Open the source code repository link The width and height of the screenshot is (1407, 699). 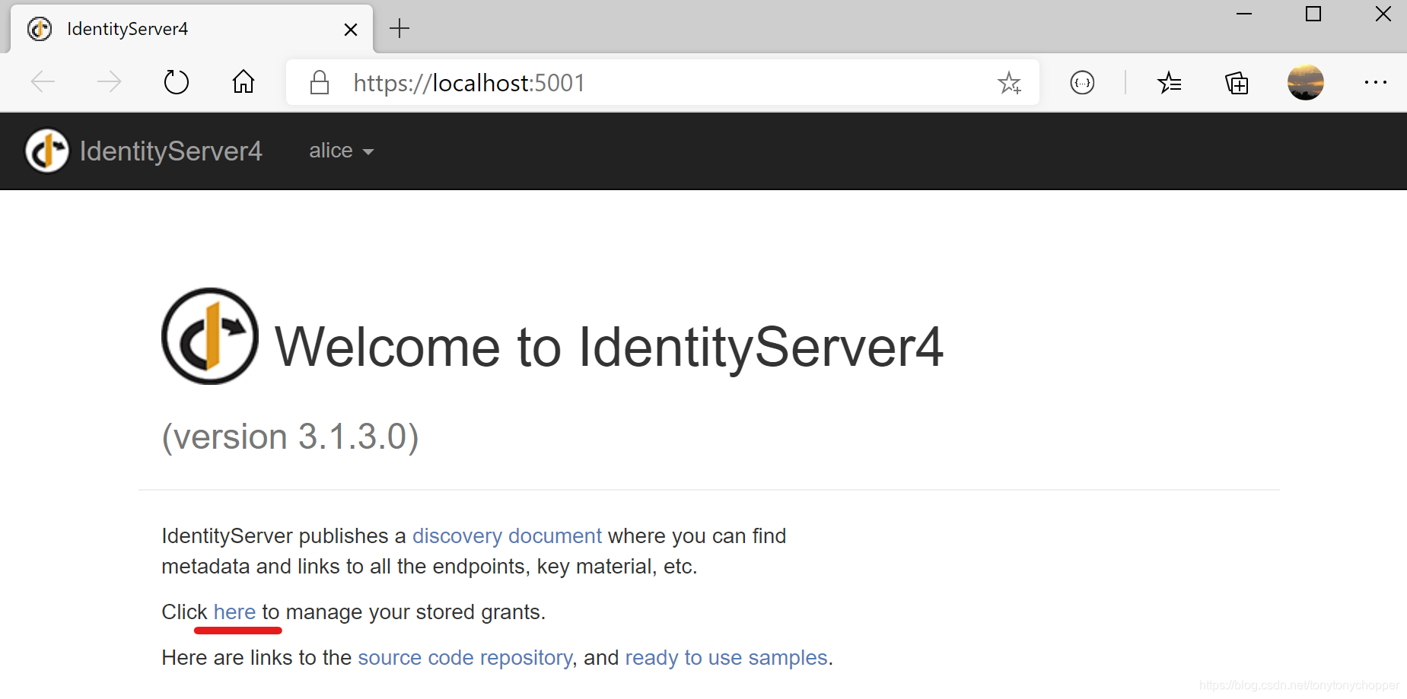pyautogui.click(x=464, y=657)
